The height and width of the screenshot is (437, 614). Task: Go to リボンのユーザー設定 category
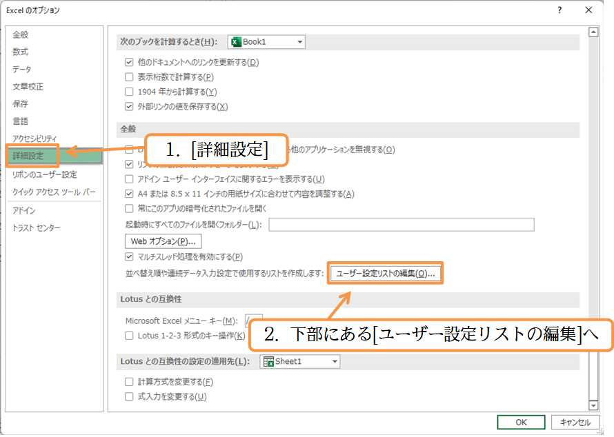pyautogui.click(x=44, y=174)
